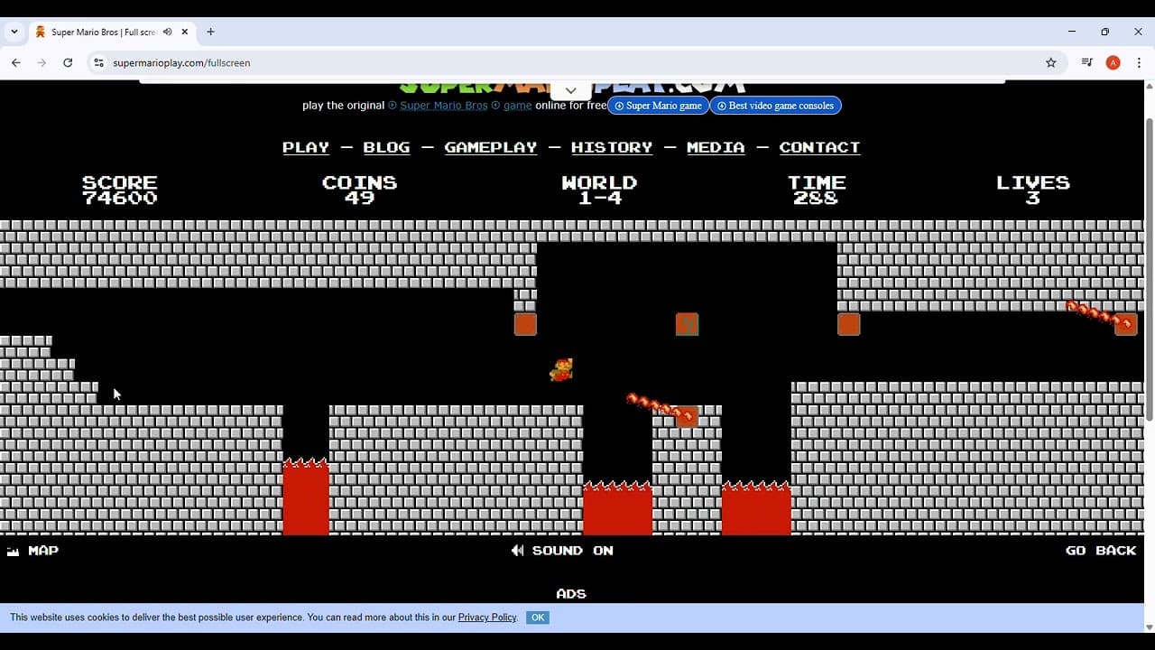Click the WORLD 1-4 indicator
1155x650 pixels.
599,190
